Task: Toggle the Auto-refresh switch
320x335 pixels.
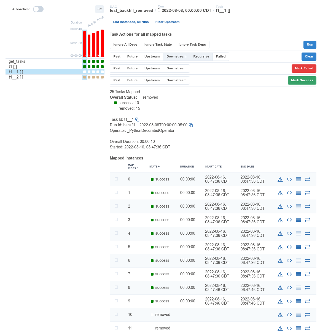Action: 38,9
